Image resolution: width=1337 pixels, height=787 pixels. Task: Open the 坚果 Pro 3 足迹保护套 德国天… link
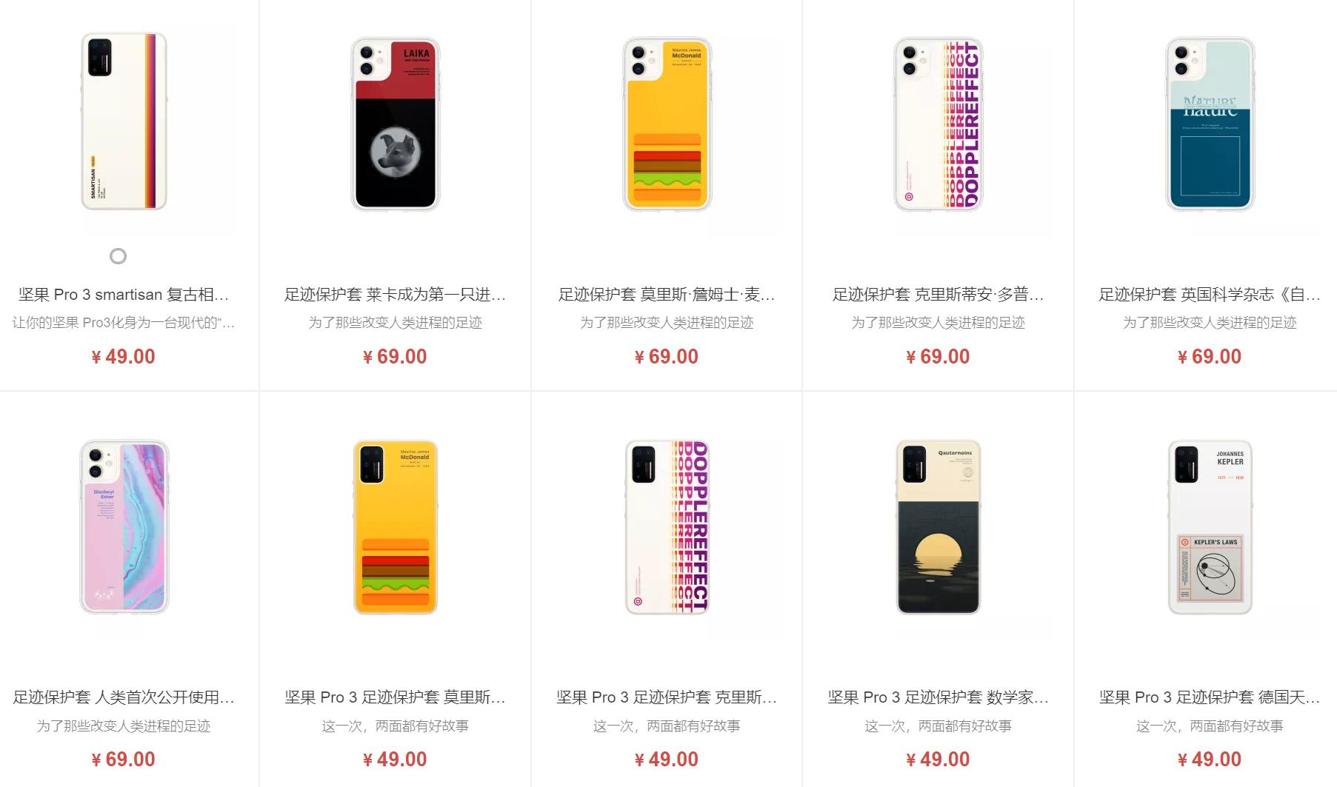[1210, 697]
